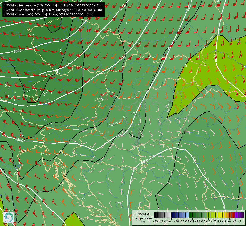246x226 pixels.
Task: Click the -44 label in the legend
Action: [x=166, y=221]
